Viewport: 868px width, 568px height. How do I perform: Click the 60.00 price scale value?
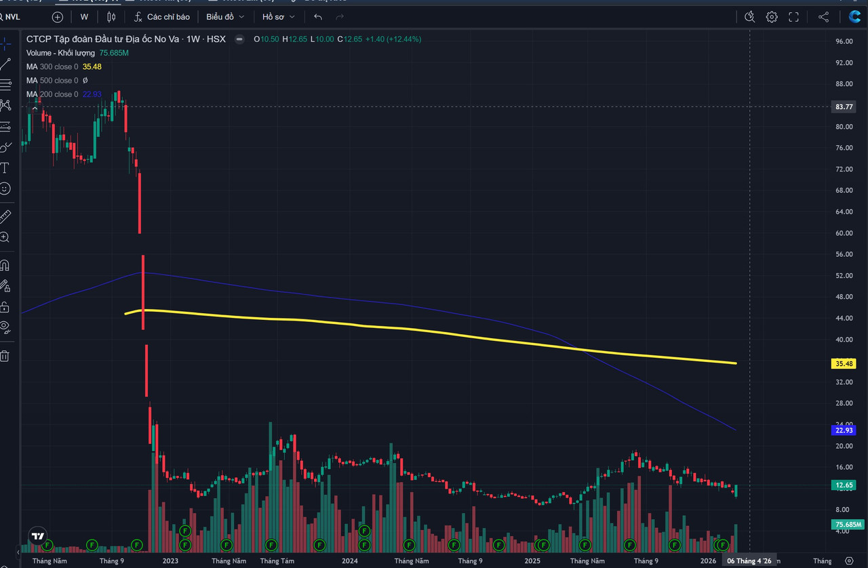click(844, 233)
